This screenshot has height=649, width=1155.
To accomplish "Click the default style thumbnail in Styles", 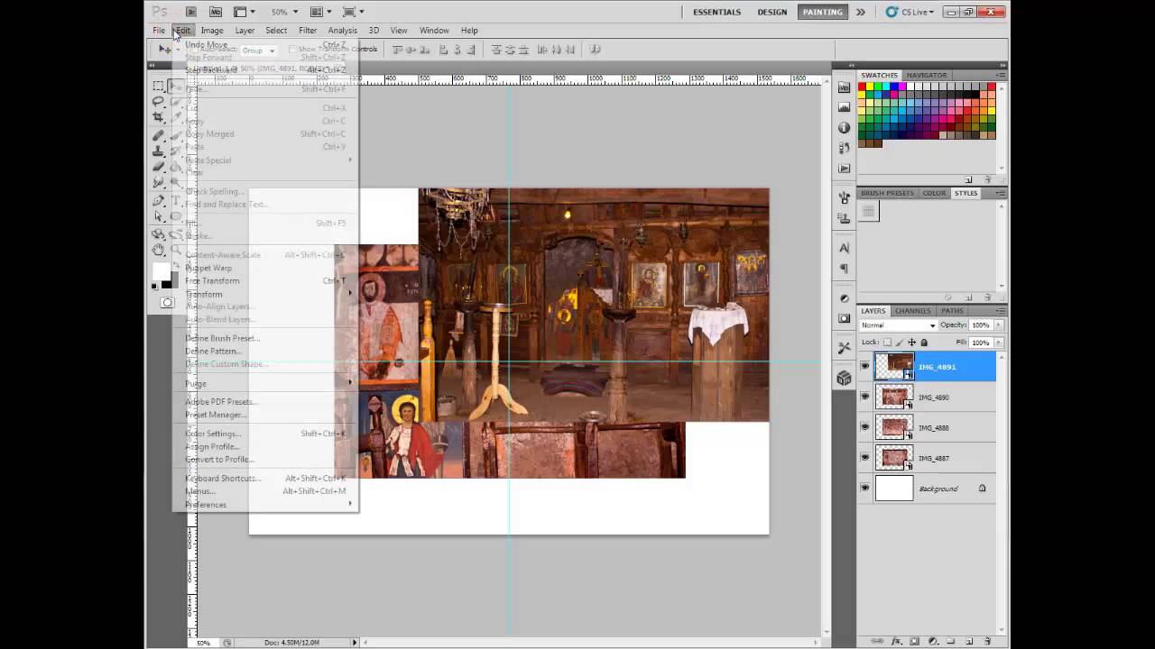I will point(868,212).
